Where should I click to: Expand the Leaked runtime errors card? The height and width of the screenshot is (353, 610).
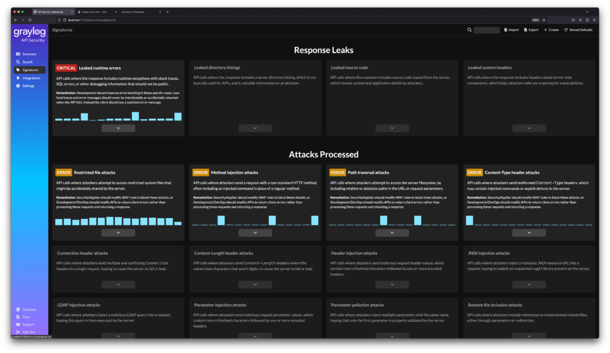click(x=118, y=128)
